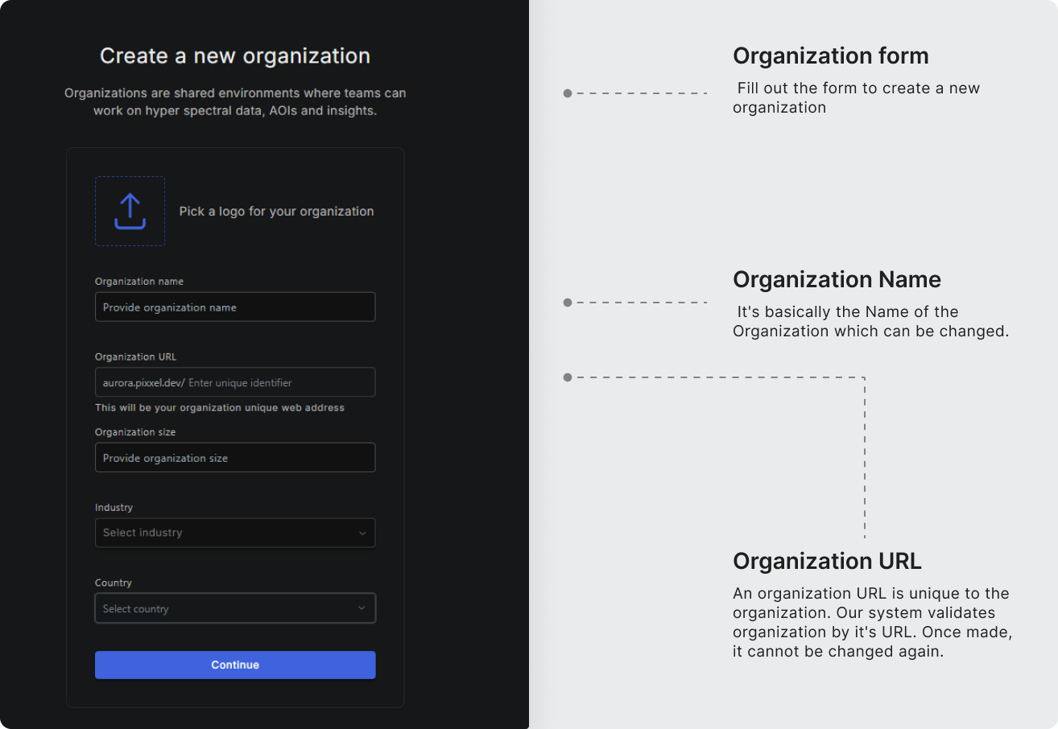Click 'Pick a logo for your organization' text
The height and width of the screenshot is (729, 1058).
pyautogui.click(x=276, y=211)
